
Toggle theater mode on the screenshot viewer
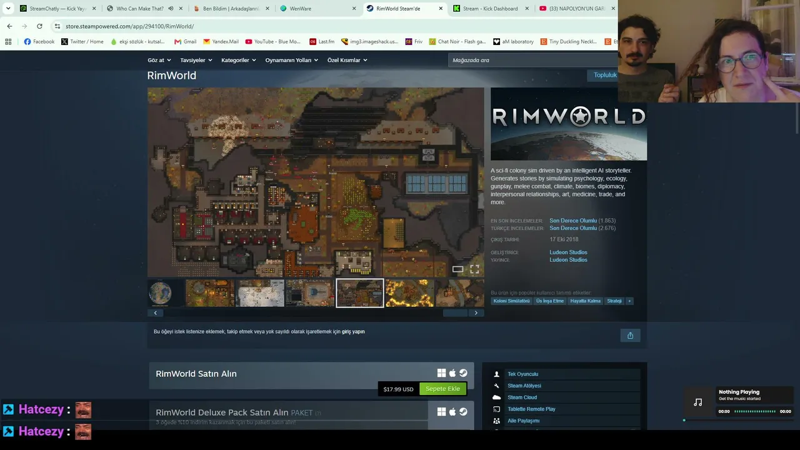coord(458,269)
